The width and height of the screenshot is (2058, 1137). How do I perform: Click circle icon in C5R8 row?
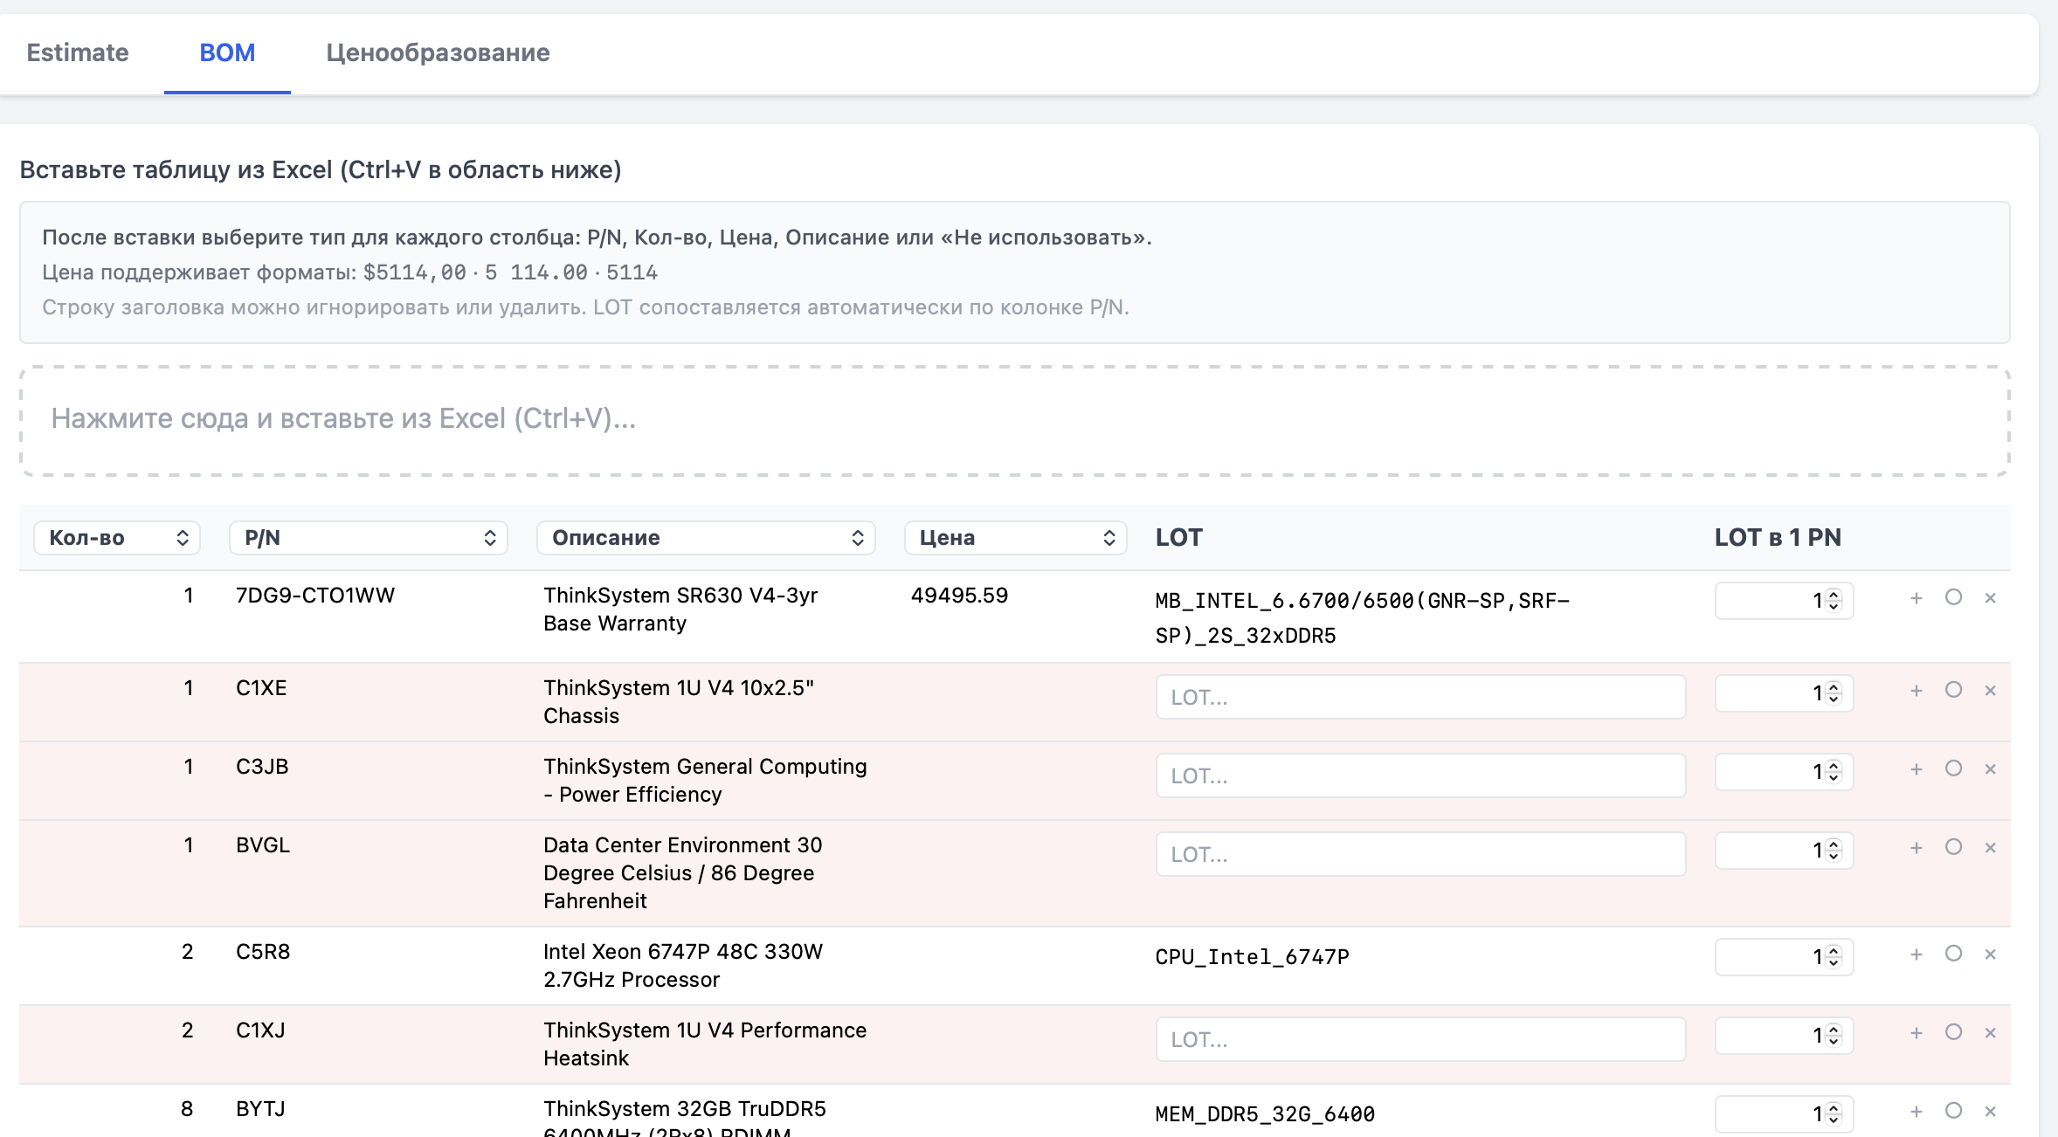click(x=1953, y=954)
